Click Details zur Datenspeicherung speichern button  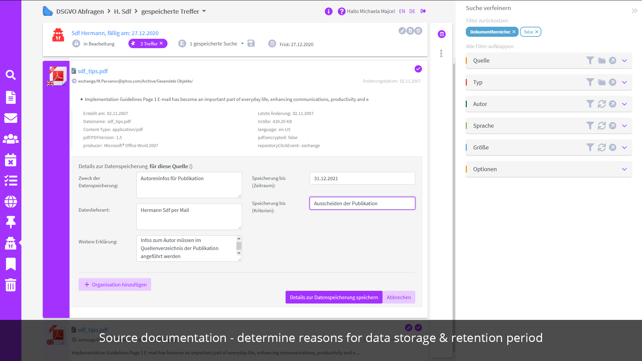click(x=334, y=297)
